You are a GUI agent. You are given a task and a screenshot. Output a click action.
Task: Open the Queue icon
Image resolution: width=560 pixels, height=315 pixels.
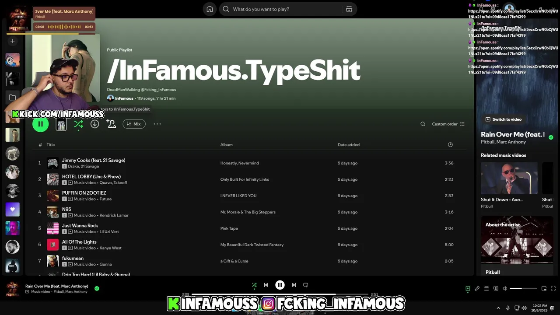point(486,288)
